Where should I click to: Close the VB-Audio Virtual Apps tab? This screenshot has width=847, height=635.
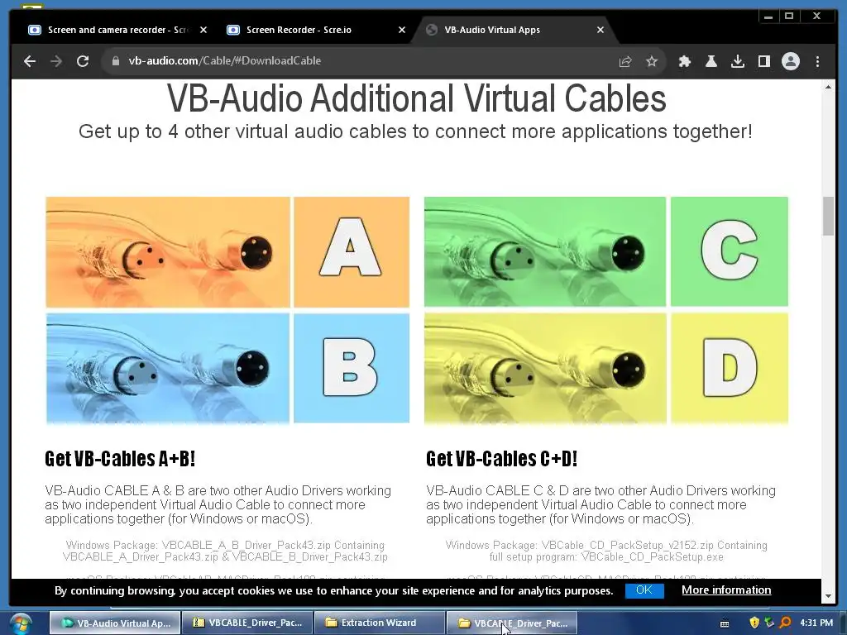[601, 30]
